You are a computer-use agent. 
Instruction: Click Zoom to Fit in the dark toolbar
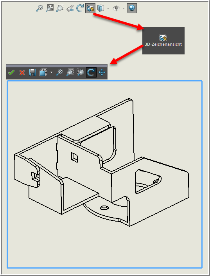click(x=59, y=72)
